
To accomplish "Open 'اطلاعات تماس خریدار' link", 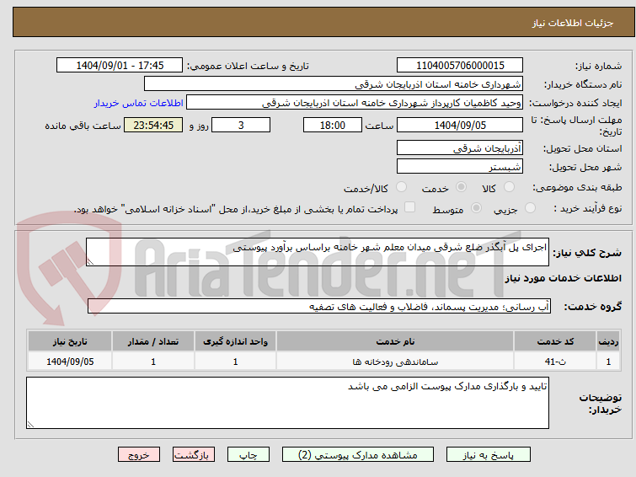I will (139, 103).
